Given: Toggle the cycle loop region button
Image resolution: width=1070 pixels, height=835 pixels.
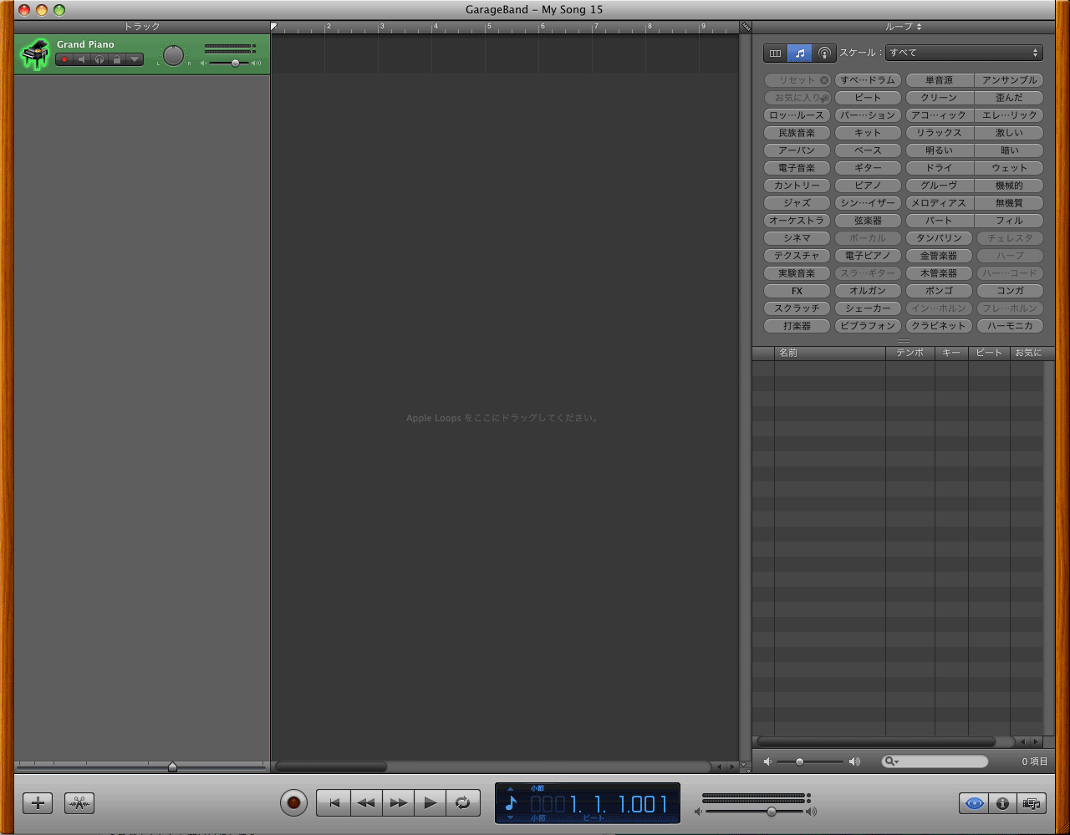Looking at the screenshot, I should (x=462, y=803).
